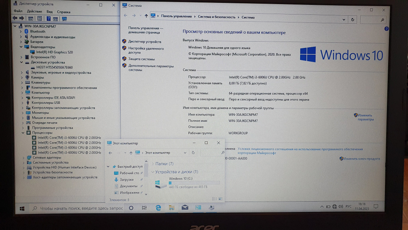Click Изменить параметры link

[366, 117]
